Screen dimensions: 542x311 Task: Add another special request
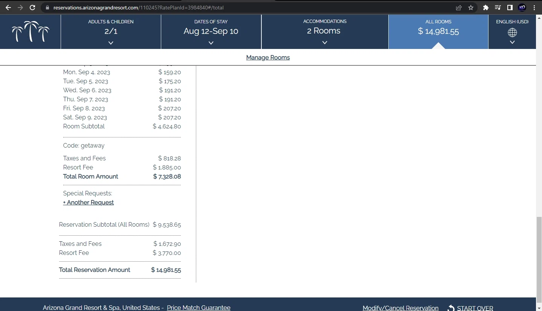pyautogui.click(x=89, y=203)
